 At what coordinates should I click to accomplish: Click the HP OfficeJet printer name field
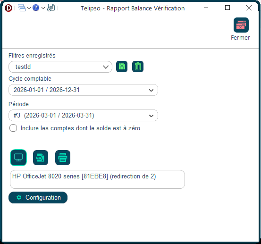pyautogui.click(x=97, y=179)
